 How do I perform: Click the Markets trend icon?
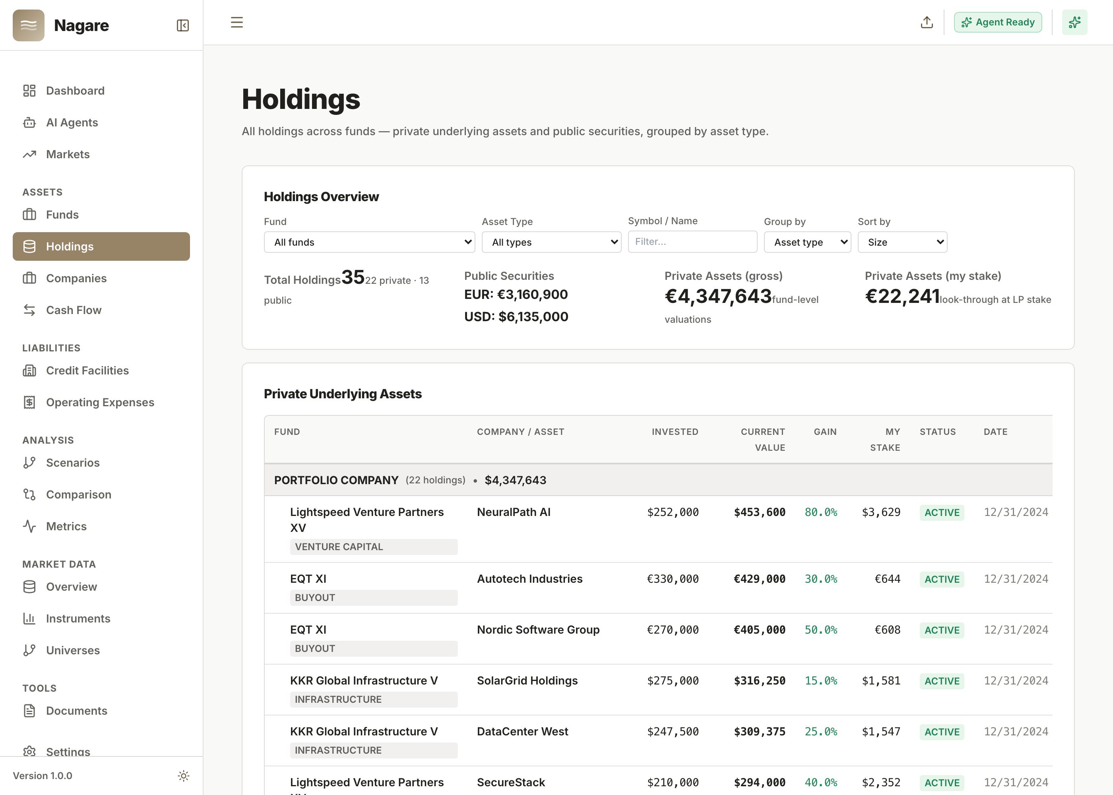29,154
